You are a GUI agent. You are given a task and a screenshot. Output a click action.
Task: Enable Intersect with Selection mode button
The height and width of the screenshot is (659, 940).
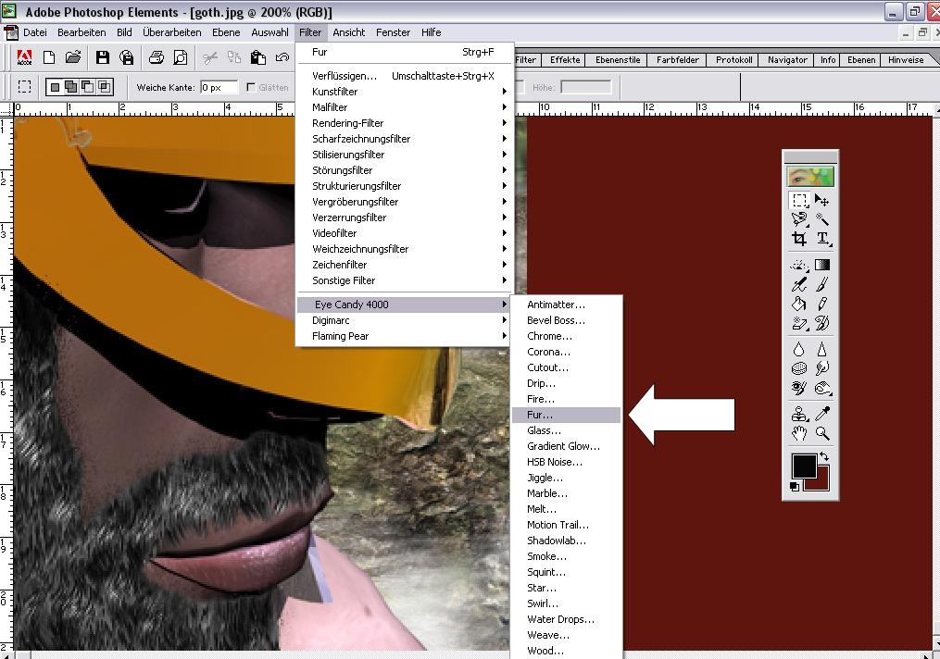point(104,88)
